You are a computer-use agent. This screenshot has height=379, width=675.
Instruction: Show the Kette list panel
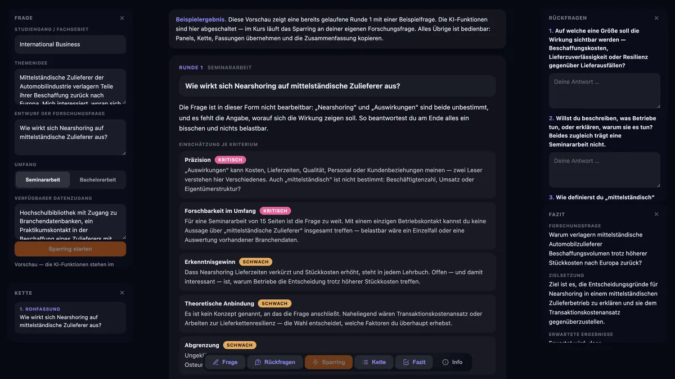point(374,362)
